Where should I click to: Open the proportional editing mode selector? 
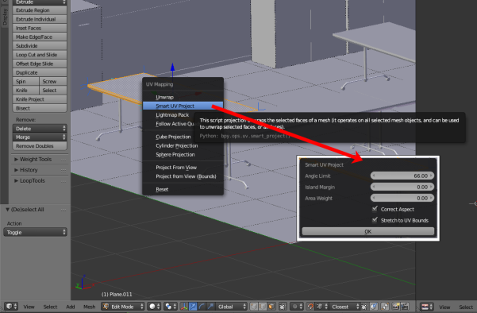pyautogui.click(x=297, y=307)
